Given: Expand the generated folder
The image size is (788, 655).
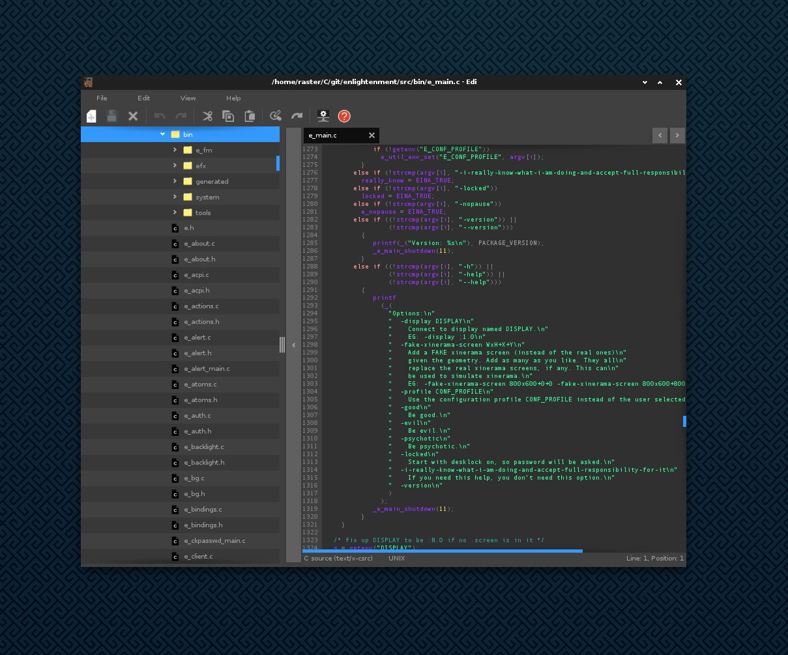Looking at the screenshot, I should [175, 181].
